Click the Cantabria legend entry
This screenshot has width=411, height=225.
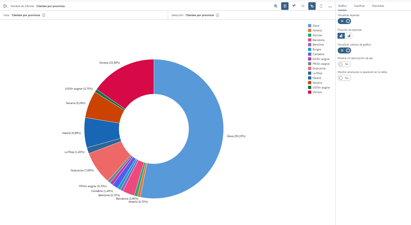tap(316, 54)
